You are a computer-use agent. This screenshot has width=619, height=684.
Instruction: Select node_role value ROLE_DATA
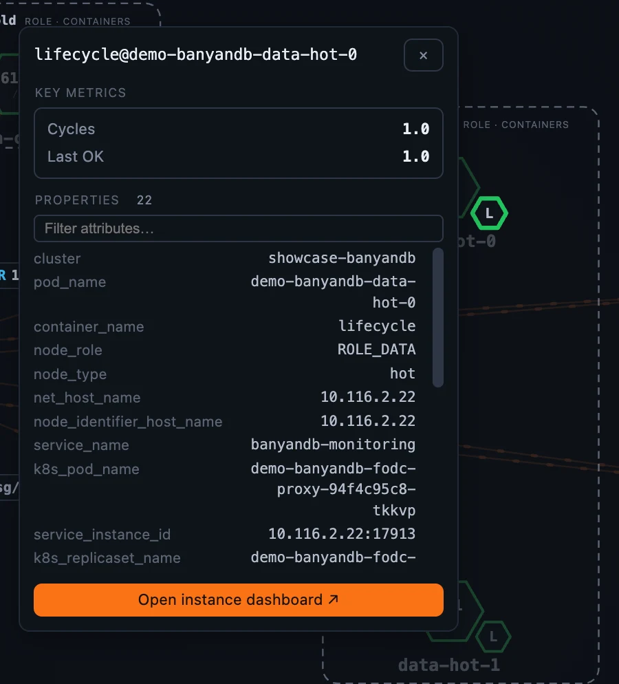(x=377, y=350)
